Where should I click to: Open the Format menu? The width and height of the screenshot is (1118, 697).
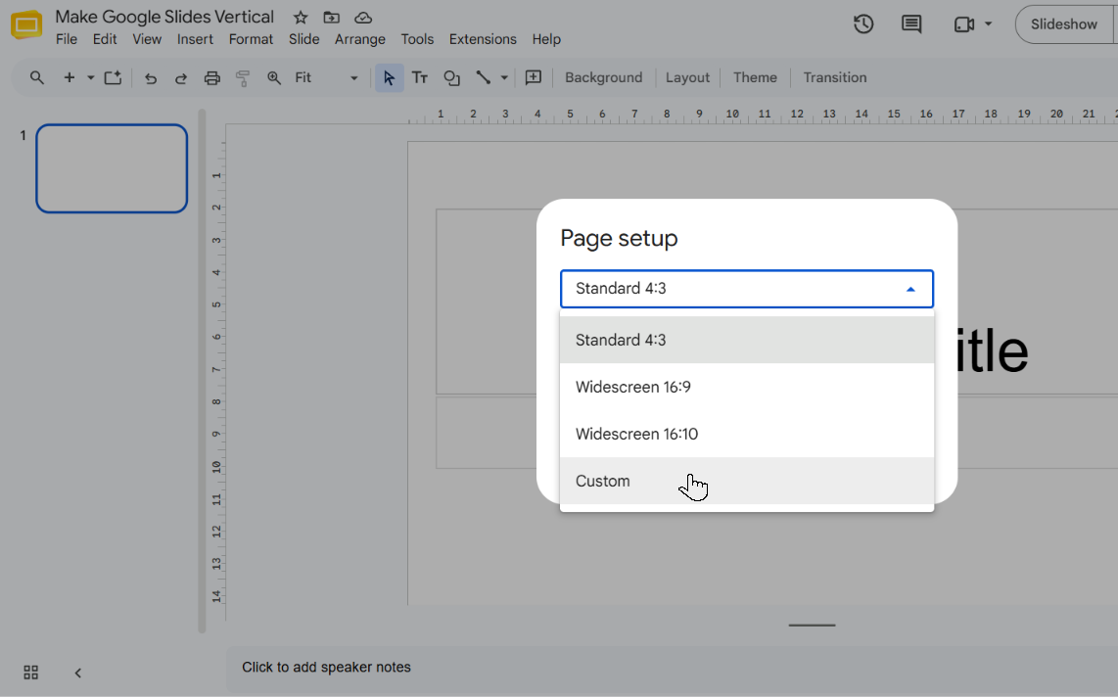pyautogui.click(x=251, y=39)
